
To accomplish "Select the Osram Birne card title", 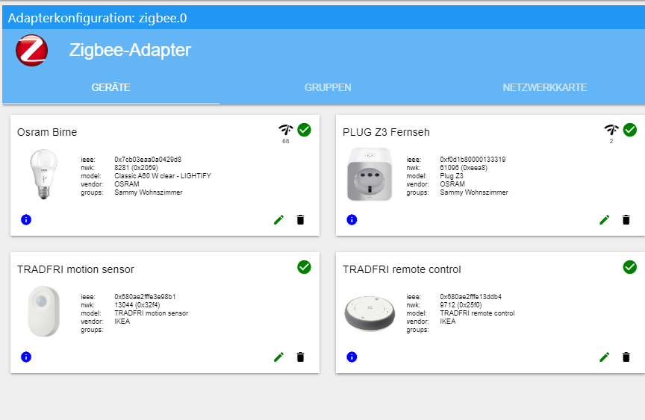I will 47,132.
